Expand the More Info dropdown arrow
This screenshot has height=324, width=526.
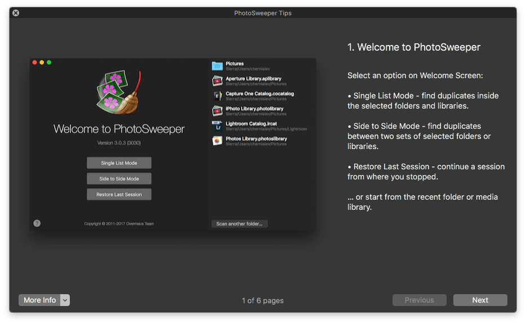pos(65,300)
